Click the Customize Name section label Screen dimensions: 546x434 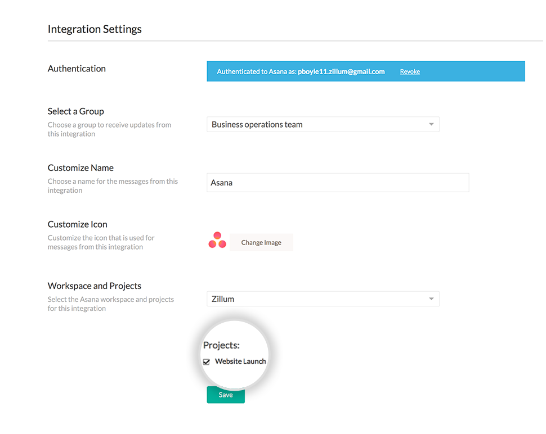coord(80,168)
